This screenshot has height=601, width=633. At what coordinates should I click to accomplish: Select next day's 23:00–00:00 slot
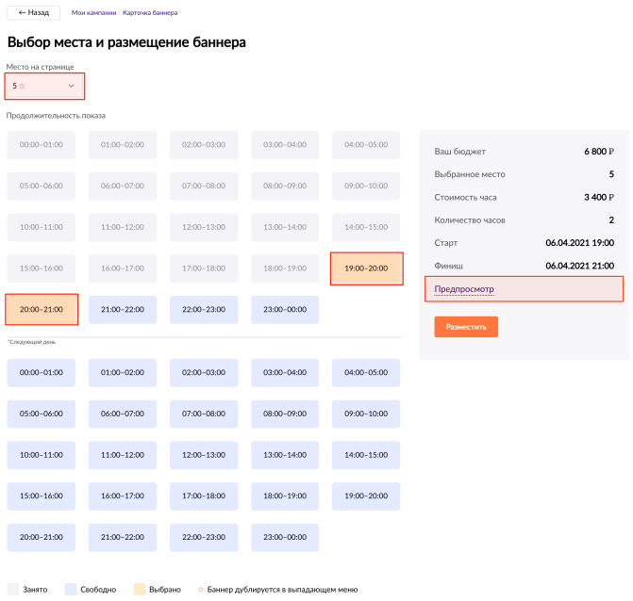tap(285, 537)
